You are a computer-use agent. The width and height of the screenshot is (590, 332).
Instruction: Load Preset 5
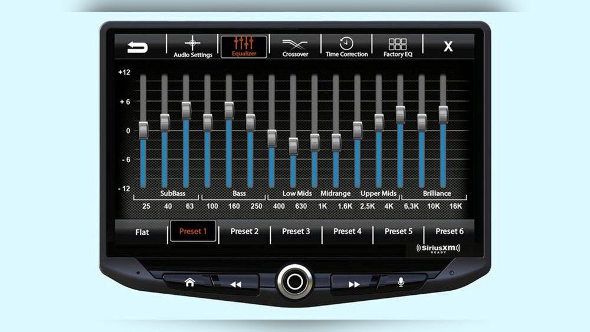pyautogui.click(x=399, y=231)
